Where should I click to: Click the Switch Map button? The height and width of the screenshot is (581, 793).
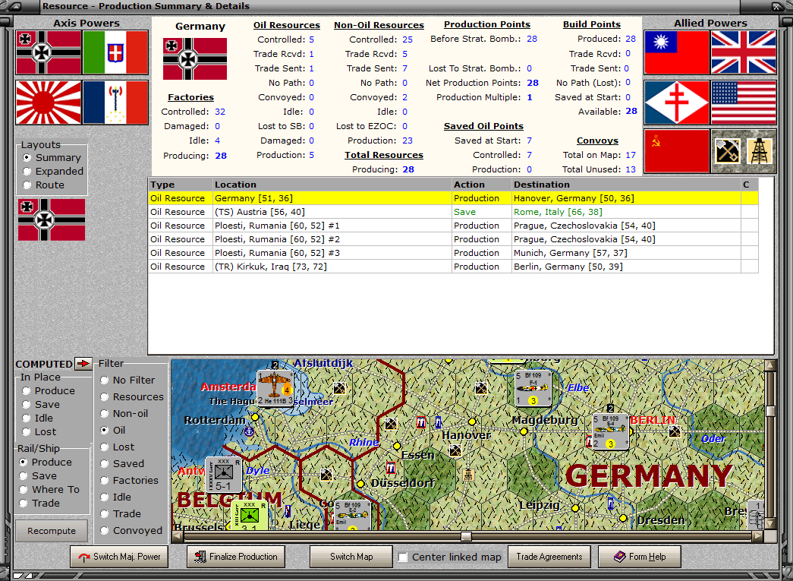tap(351, 557)
